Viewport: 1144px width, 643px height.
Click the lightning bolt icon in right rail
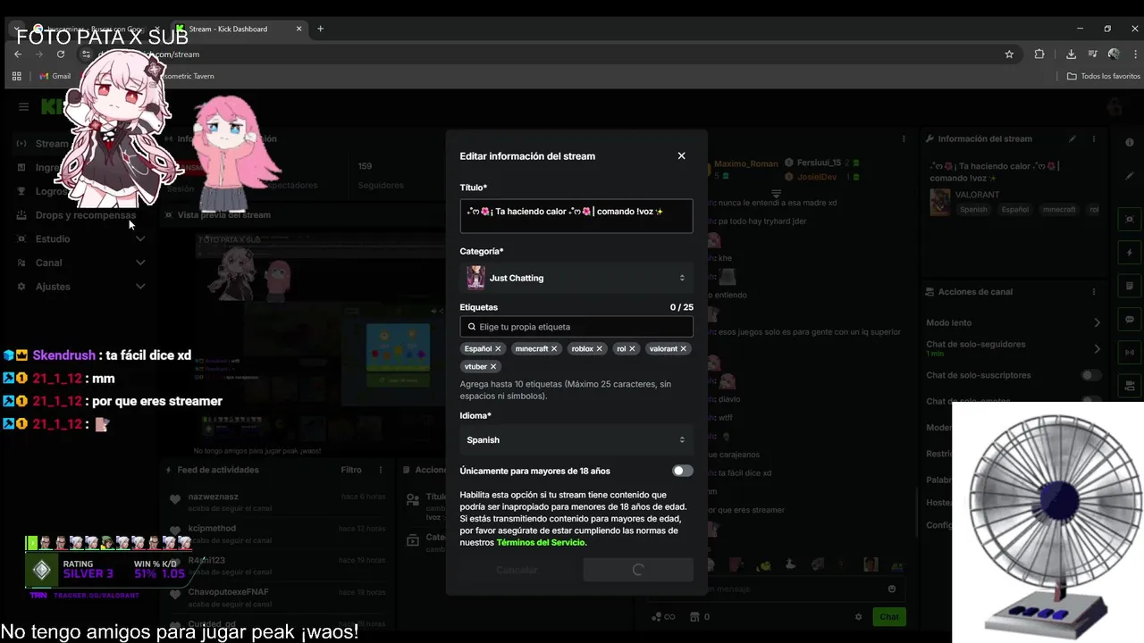(x=1130, y=253)
